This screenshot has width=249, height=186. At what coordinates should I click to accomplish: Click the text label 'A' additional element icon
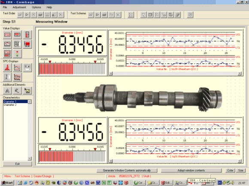(x=7, y=91)
